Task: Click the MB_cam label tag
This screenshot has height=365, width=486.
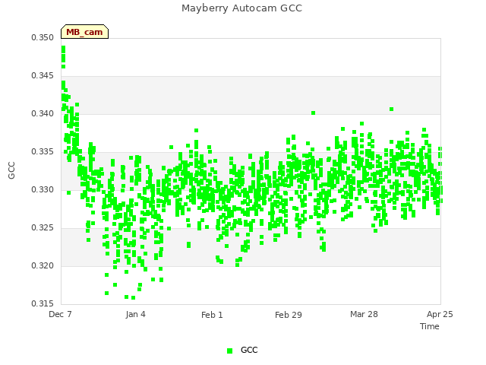Action: click(84, 32)
